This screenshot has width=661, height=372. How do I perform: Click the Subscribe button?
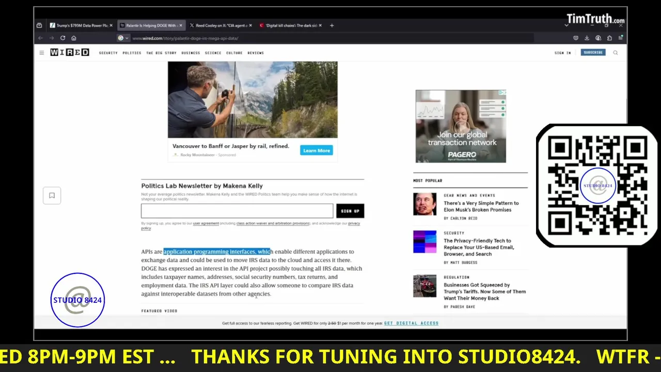click(x=593, y=53)
